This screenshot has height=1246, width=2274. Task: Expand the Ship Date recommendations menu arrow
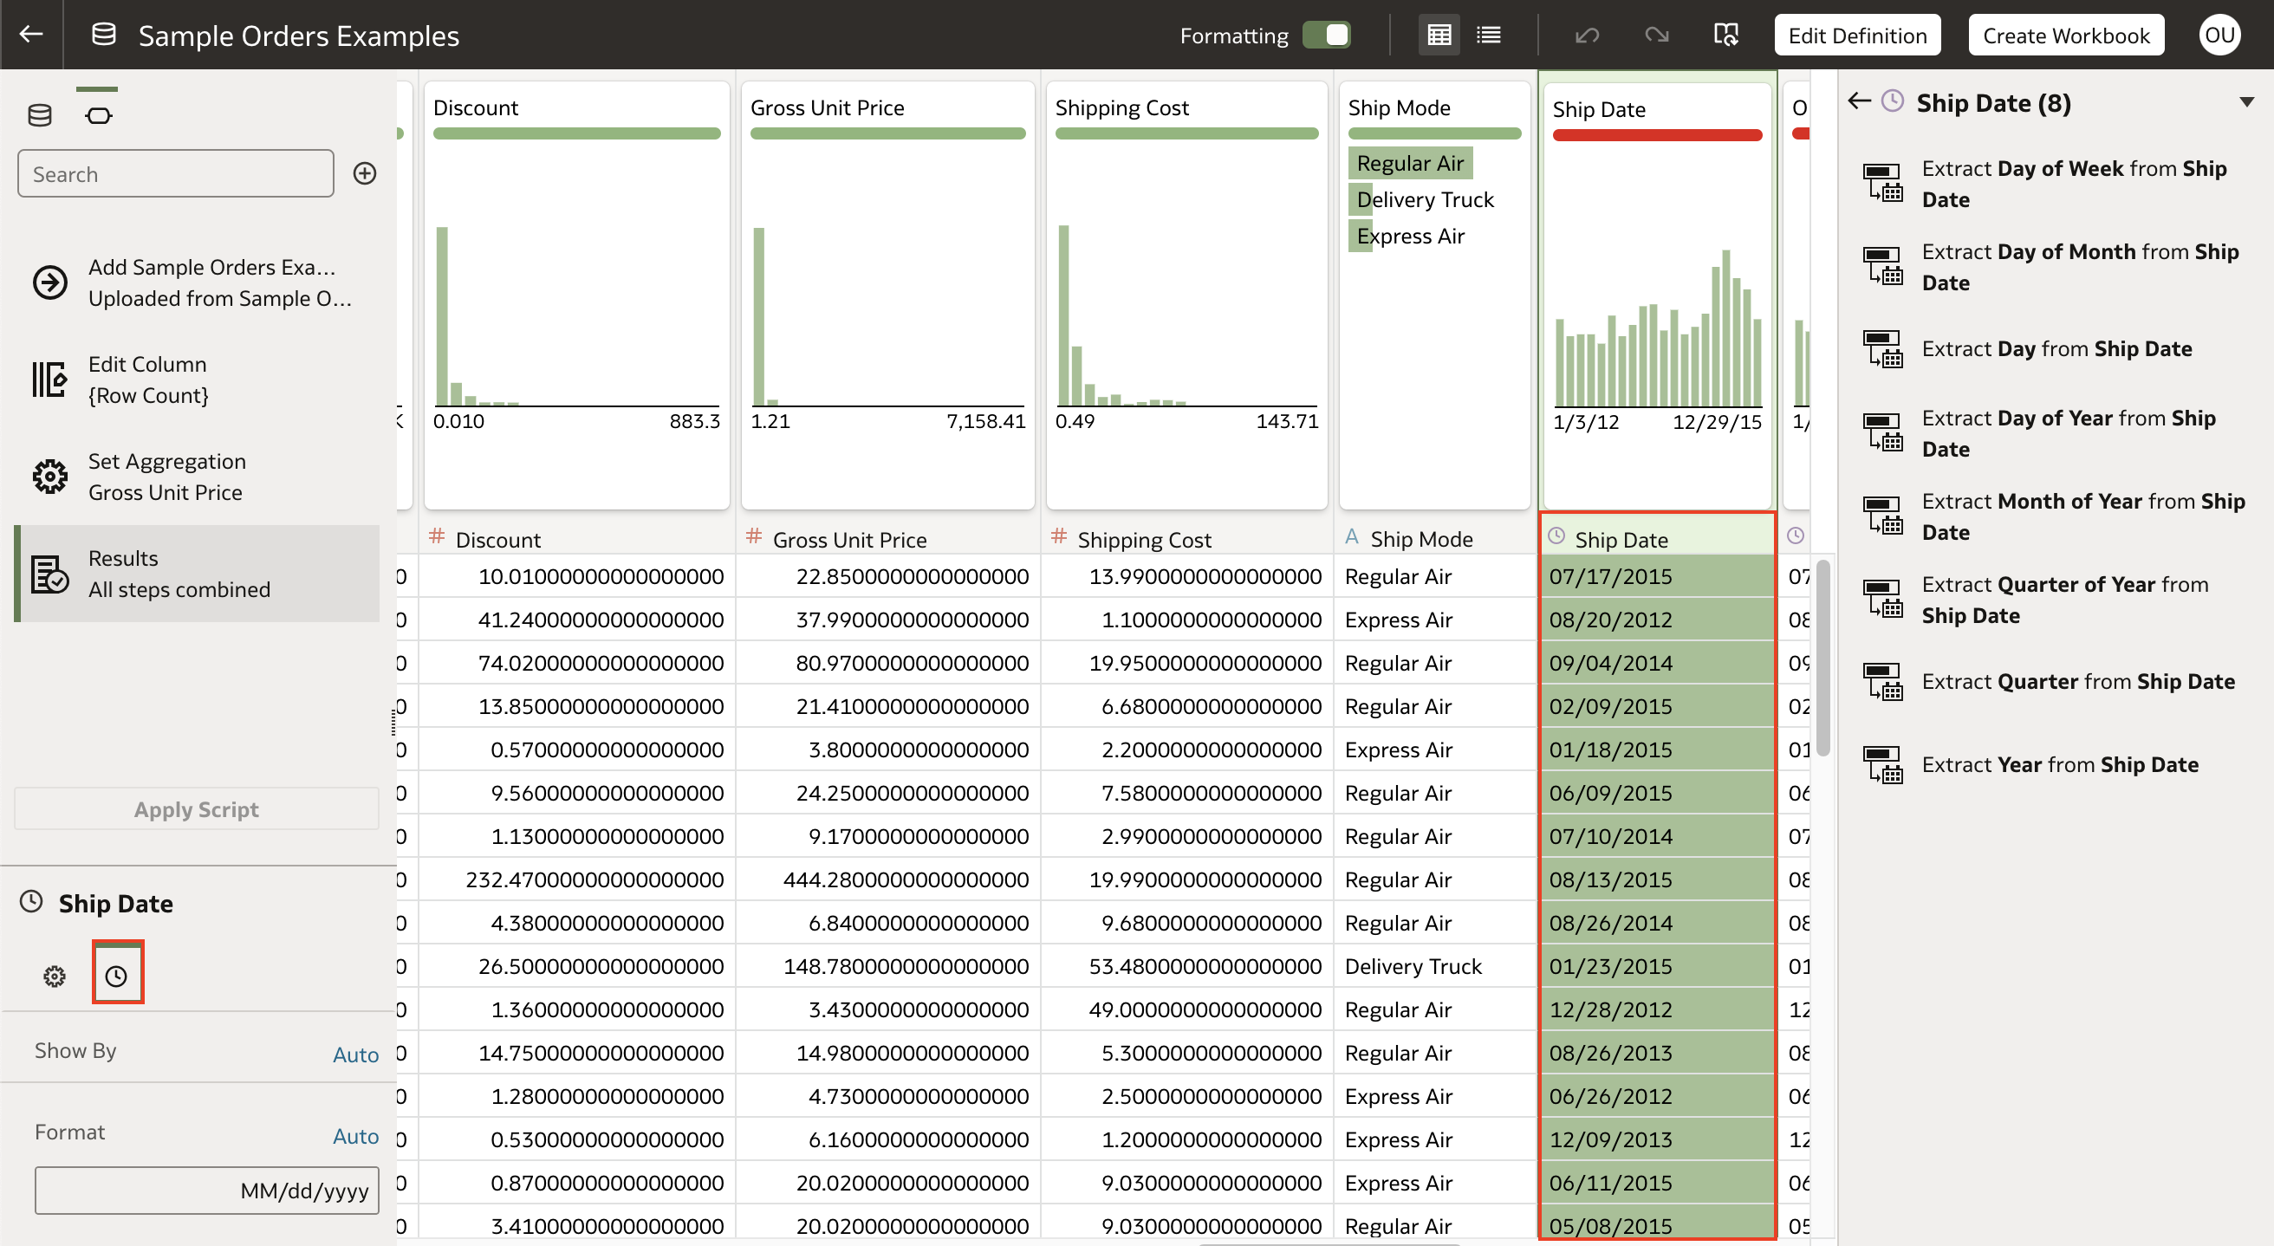click(x=2246, y=102)
